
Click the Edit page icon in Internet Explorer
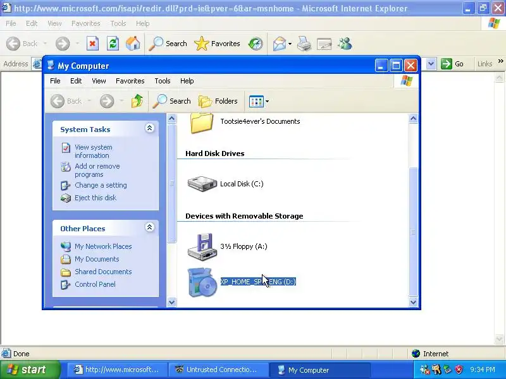pyautogui.click(x=324, y=44)
